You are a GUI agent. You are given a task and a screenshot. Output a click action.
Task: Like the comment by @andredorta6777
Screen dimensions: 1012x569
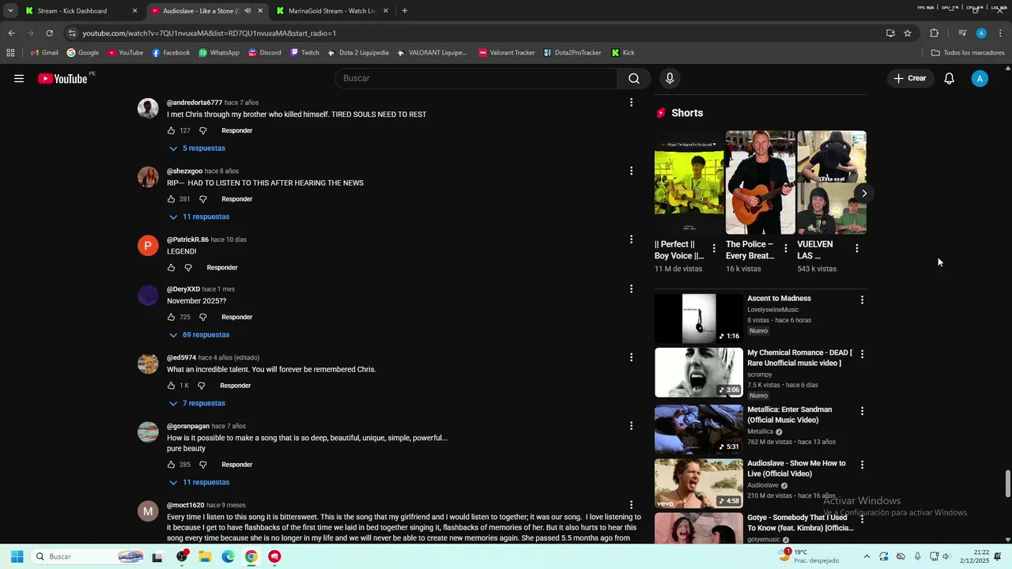click(x=171, y=130)
